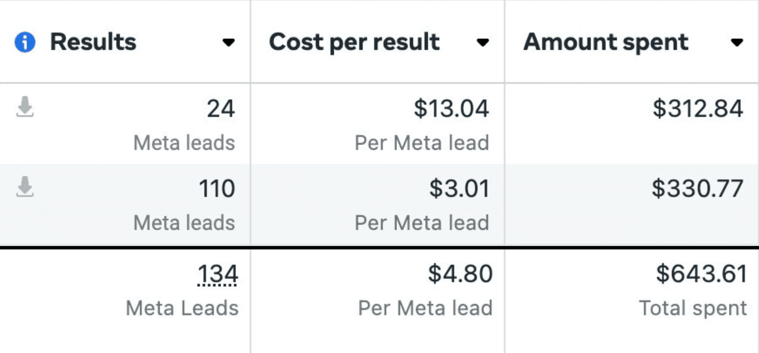
Task: Open the Cost per result dropdown arrow
Action: coord(483,43)
